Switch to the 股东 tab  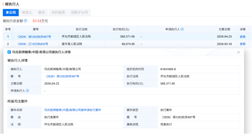(x=41, y=12)
